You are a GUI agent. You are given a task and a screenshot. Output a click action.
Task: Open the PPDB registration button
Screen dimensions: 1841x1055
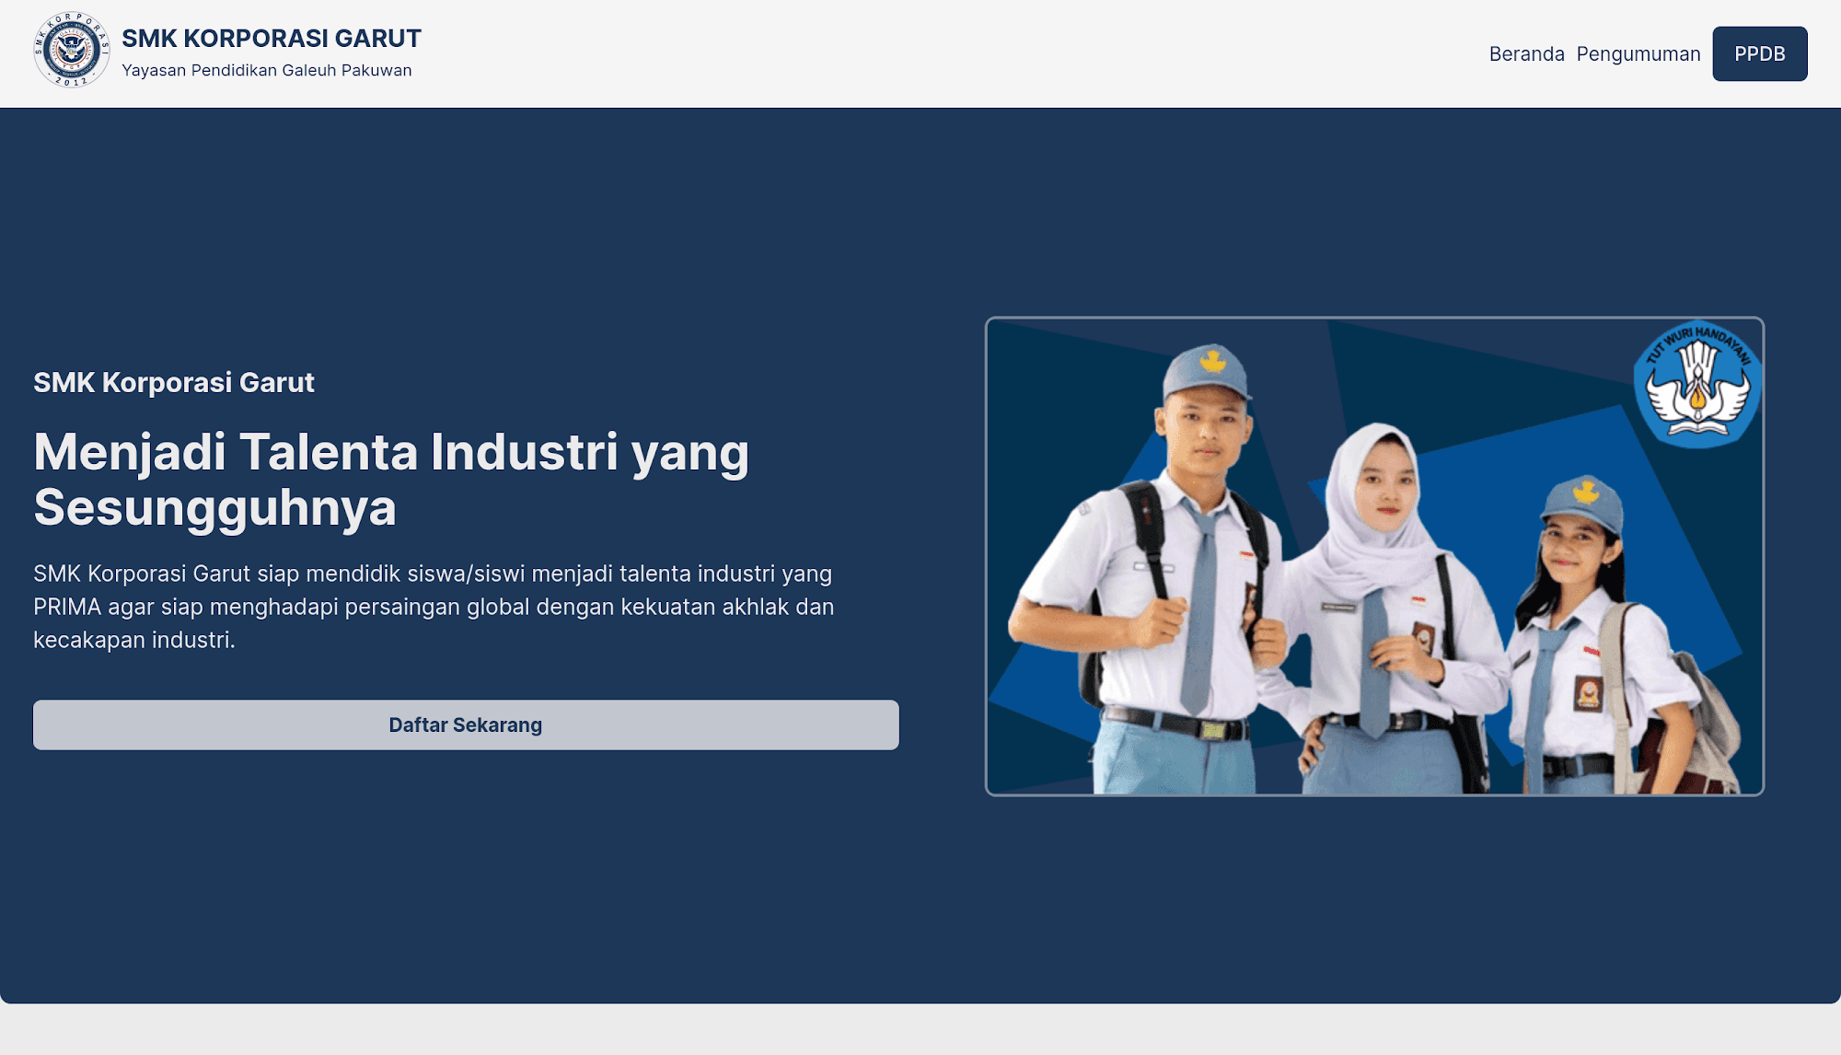(x=1759, y=54)
